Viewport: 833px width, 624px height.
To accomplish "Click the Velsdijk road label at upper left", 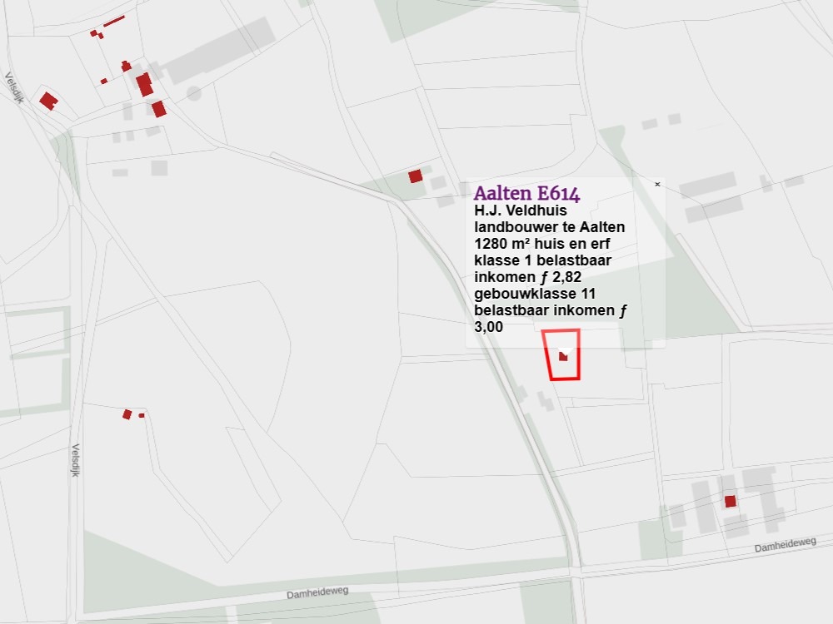I will click(x=12, y=87).
